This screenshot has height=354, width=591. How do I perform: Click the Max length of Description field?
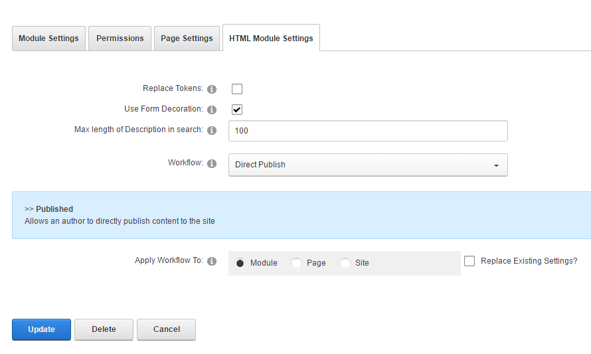click(368, 131)
